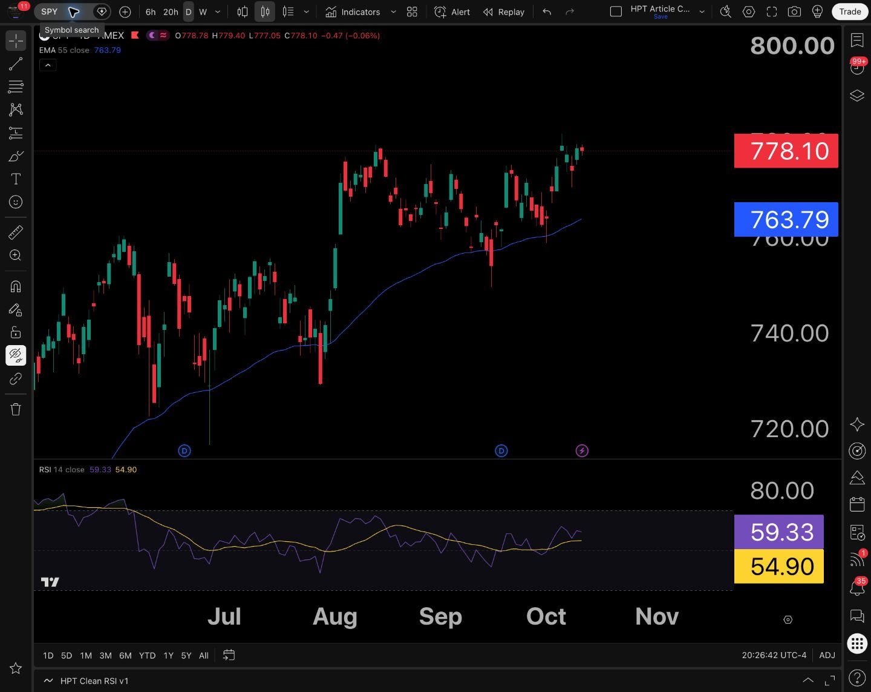Open the emoji and icons tool
This screenshot has width=871, height=692.
[16, 202]
